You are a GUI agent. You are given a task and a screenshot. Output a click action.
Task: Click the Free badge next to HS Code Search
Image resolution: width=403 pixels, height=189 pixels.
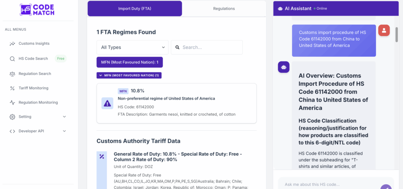coord(61,59)
